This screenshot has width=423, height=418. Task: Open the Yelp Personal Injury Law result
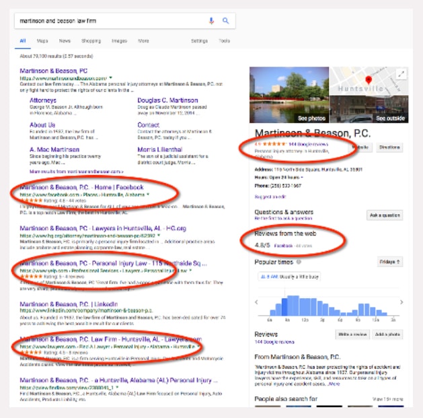point(113,263)
